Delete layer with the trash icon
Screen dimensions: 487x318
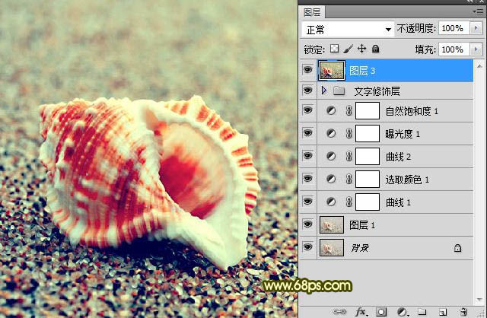pos(462,311)
